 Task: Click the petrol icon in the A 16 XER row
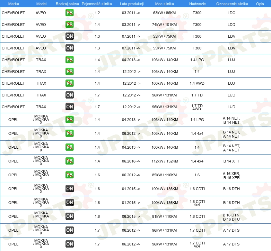pos(69,175)
